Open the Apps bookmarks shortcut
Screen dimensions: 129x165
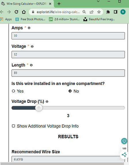tap(6, 19)
